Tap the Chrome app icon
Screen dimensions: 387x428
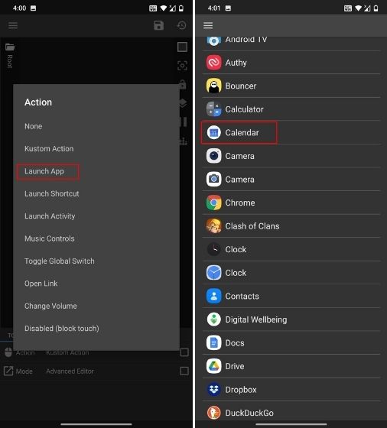(x=213, y=203)
